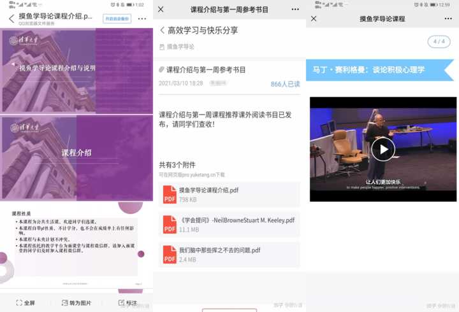Image resolution: width=459 pixels, height=312 pixels.
Task: Tap 转为图片 convert to image button
Action: [x=76, y=303]
